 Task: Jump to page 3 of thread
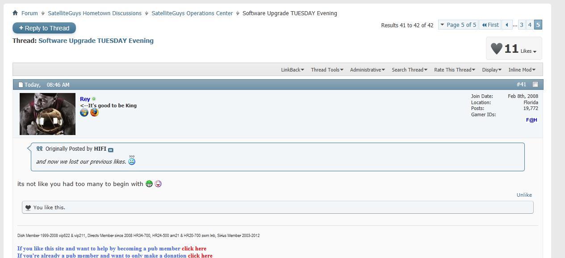click(521, 25)
